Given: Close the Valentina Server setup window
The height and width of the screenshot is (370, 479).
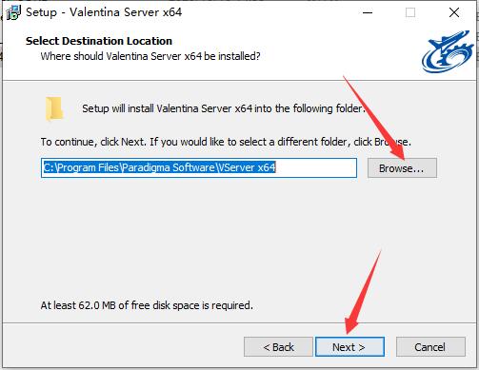Looking at the screenshot, I should click(x=454, y=12).
